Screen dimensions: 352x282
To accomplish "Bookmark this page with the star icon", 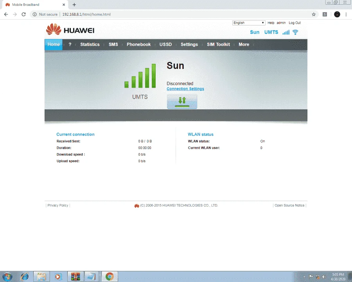I will [314, 14].
